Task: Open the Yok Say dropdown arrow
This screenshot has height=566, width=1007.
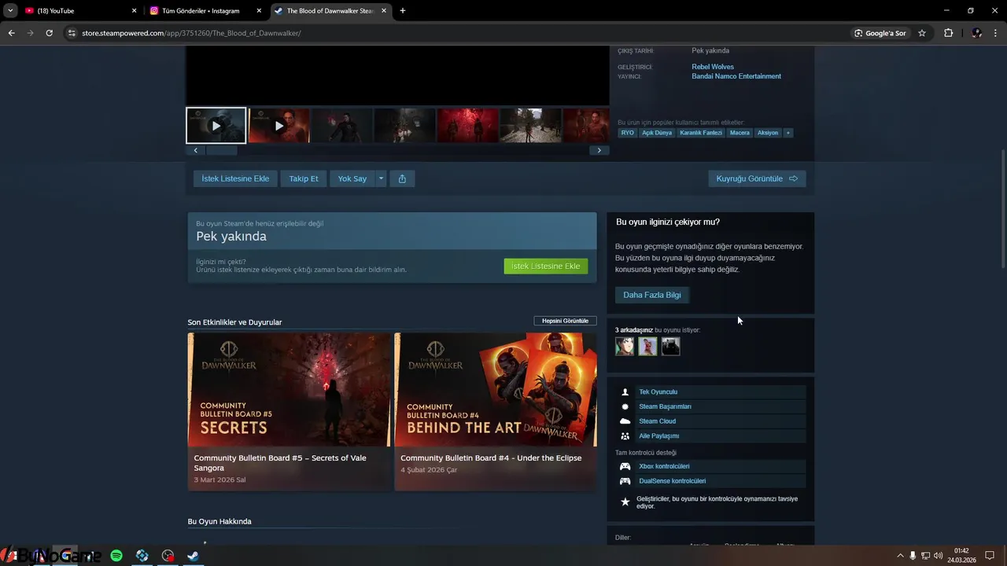Action: (x=381, y=178)
